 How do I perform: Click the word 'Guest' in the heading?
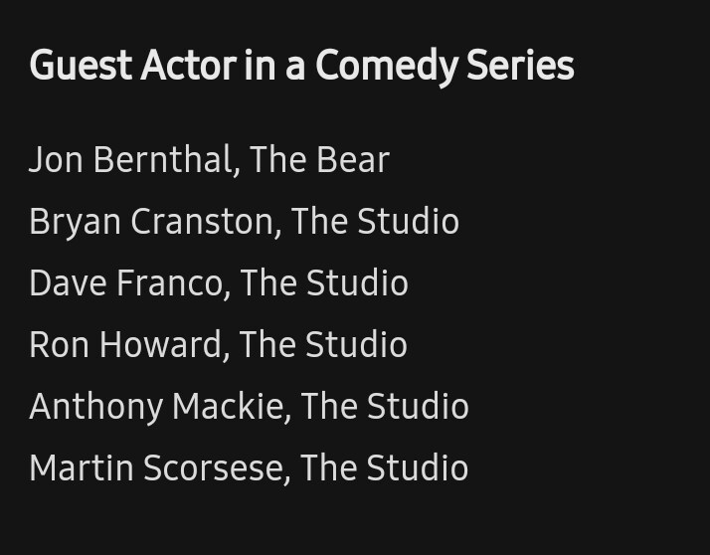[x=81, y=67]
